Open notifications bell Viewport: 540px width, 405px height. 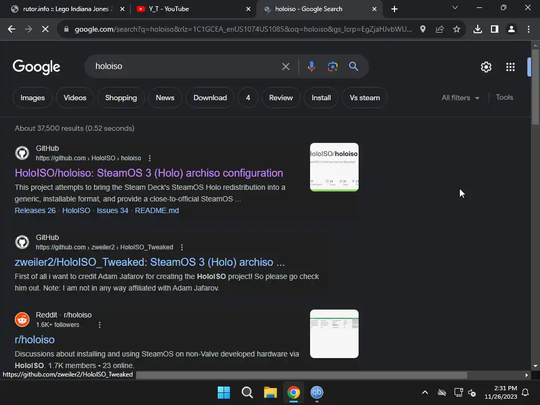[526, 392]
